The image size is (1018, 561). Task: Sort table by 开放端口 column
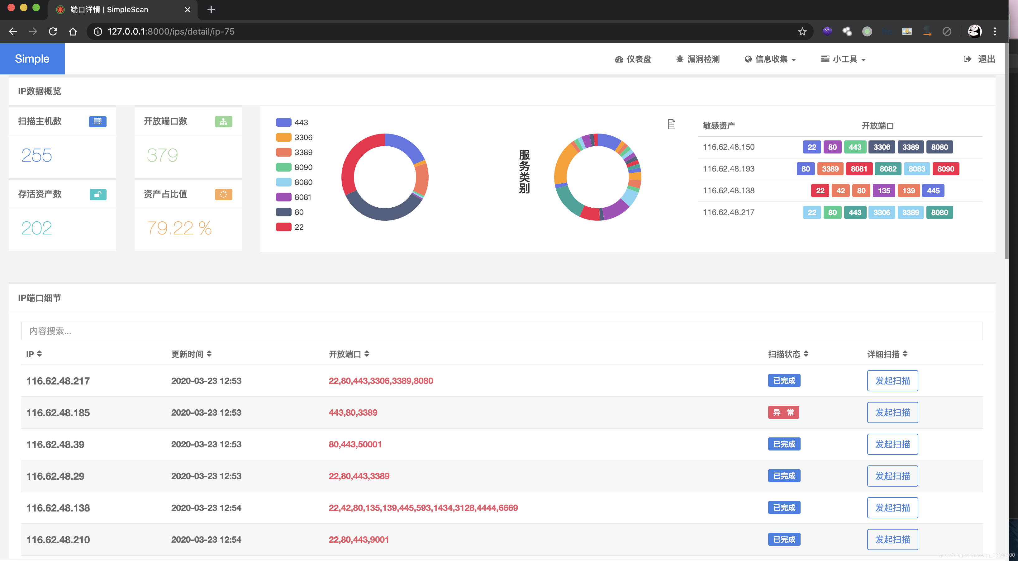(x=349, y=354)
